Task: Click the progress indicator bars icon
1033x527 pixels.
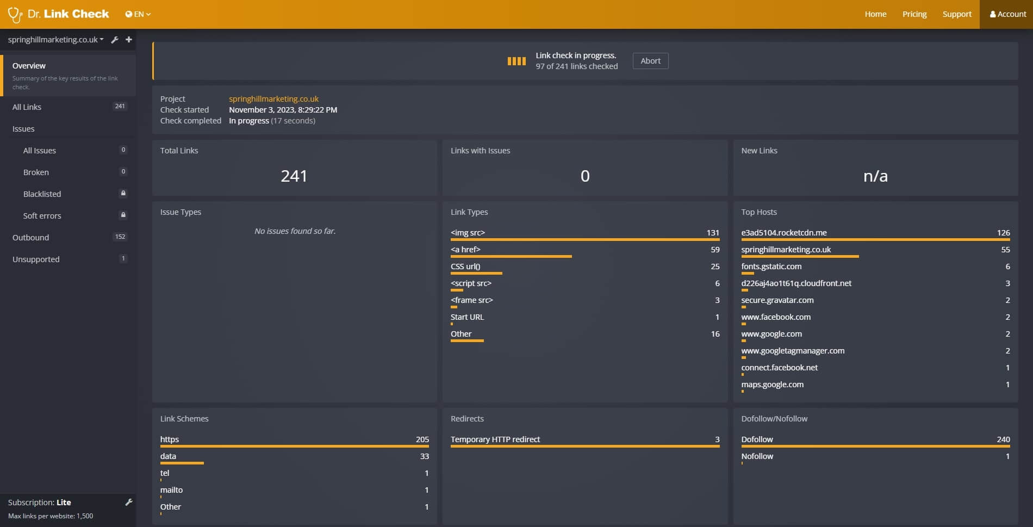Action: 516,61
